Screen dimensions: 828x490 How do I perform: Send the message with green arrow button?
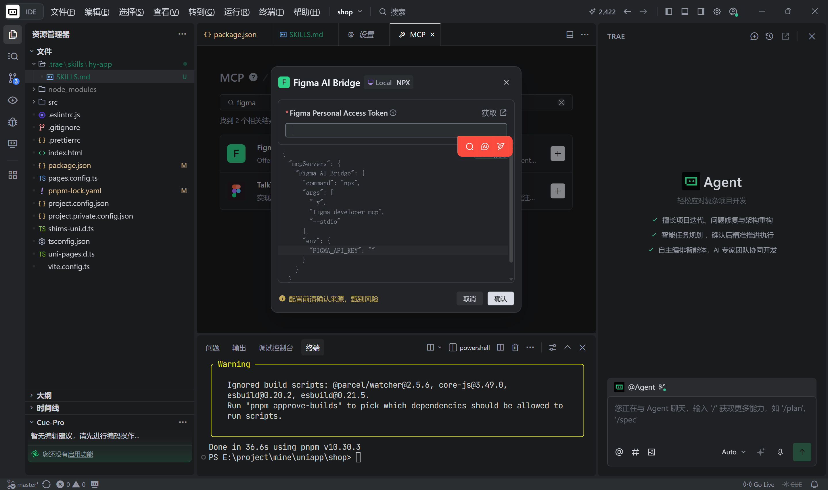click(802, 452)
